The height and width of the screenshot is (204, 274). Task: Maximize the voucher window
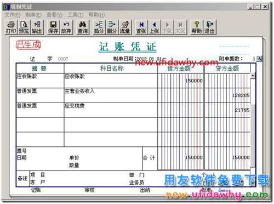click(x=258, y=7)
